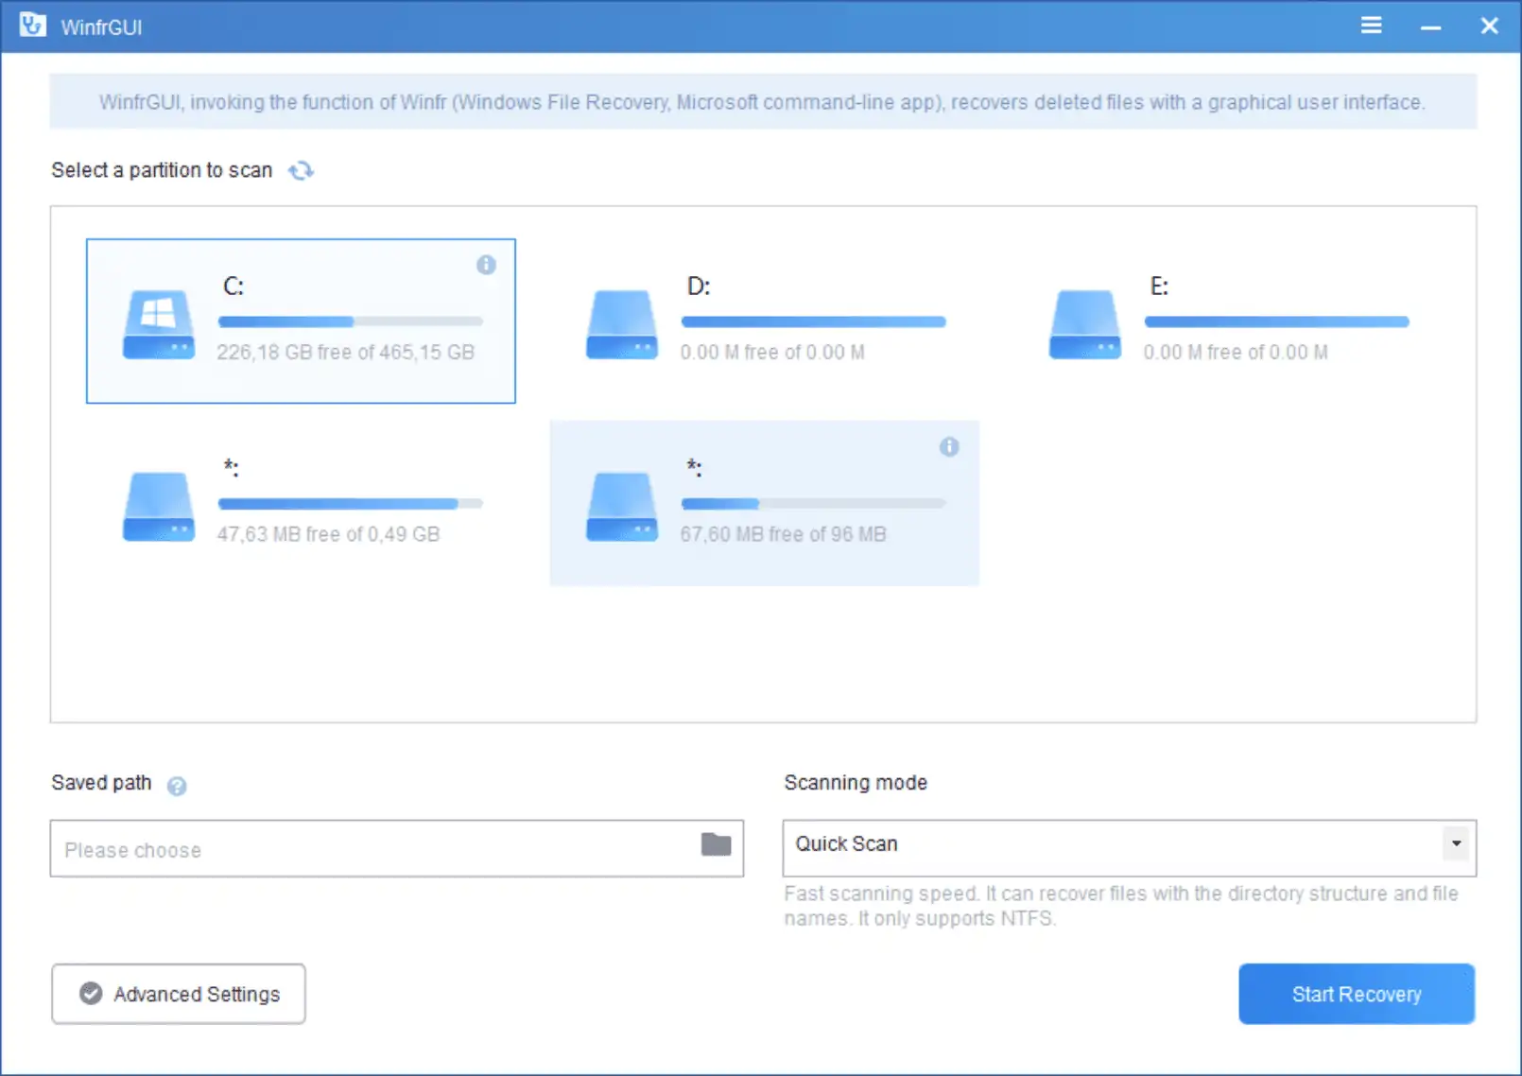This screenshot has height=1076, width=1522.
Task: Click the D: drive icon
Action: click(x=622, y=324)
